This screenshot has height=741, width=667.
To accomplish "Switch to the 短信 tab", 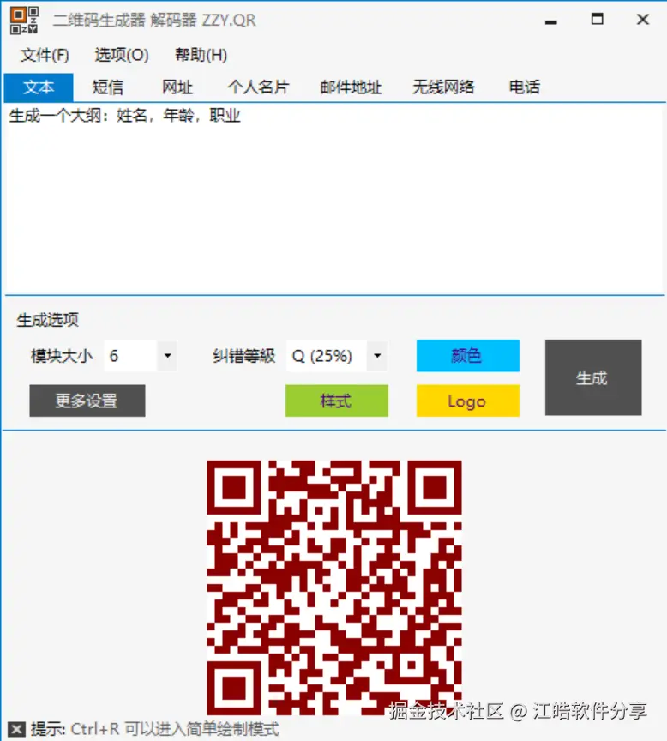I will tap(108, 87).
